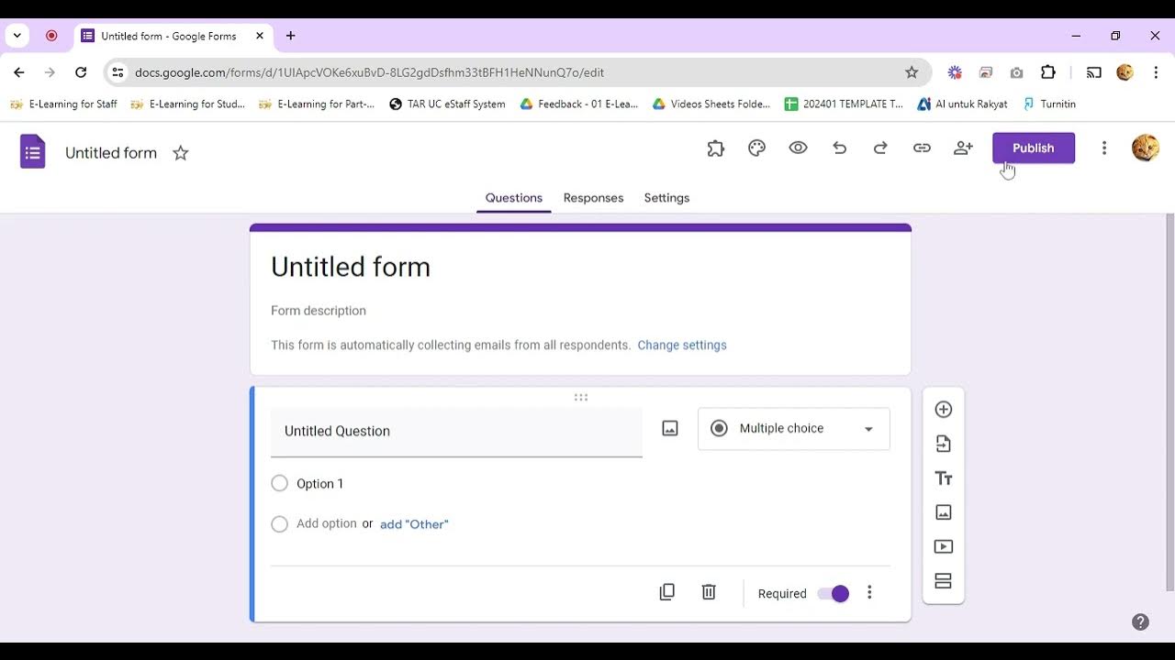Screen dimensions: 1175x660
Task: Click the Change settings link
Action: tap(682, 346)
